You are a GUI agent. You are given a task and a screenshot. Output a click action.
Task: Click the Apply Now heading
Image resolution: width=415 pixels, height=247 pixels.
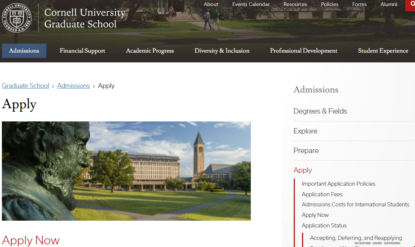pos(31,240)
